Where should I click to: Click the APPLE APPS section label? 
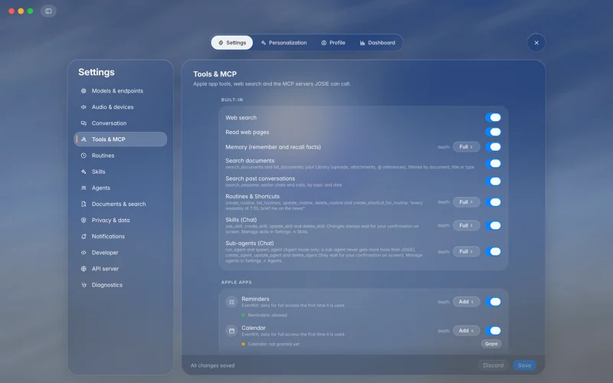coord(237,282)
